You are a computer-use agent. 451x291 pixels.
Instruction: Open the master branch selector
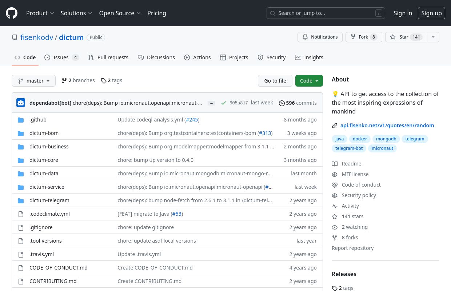click(x=33, y=81)
